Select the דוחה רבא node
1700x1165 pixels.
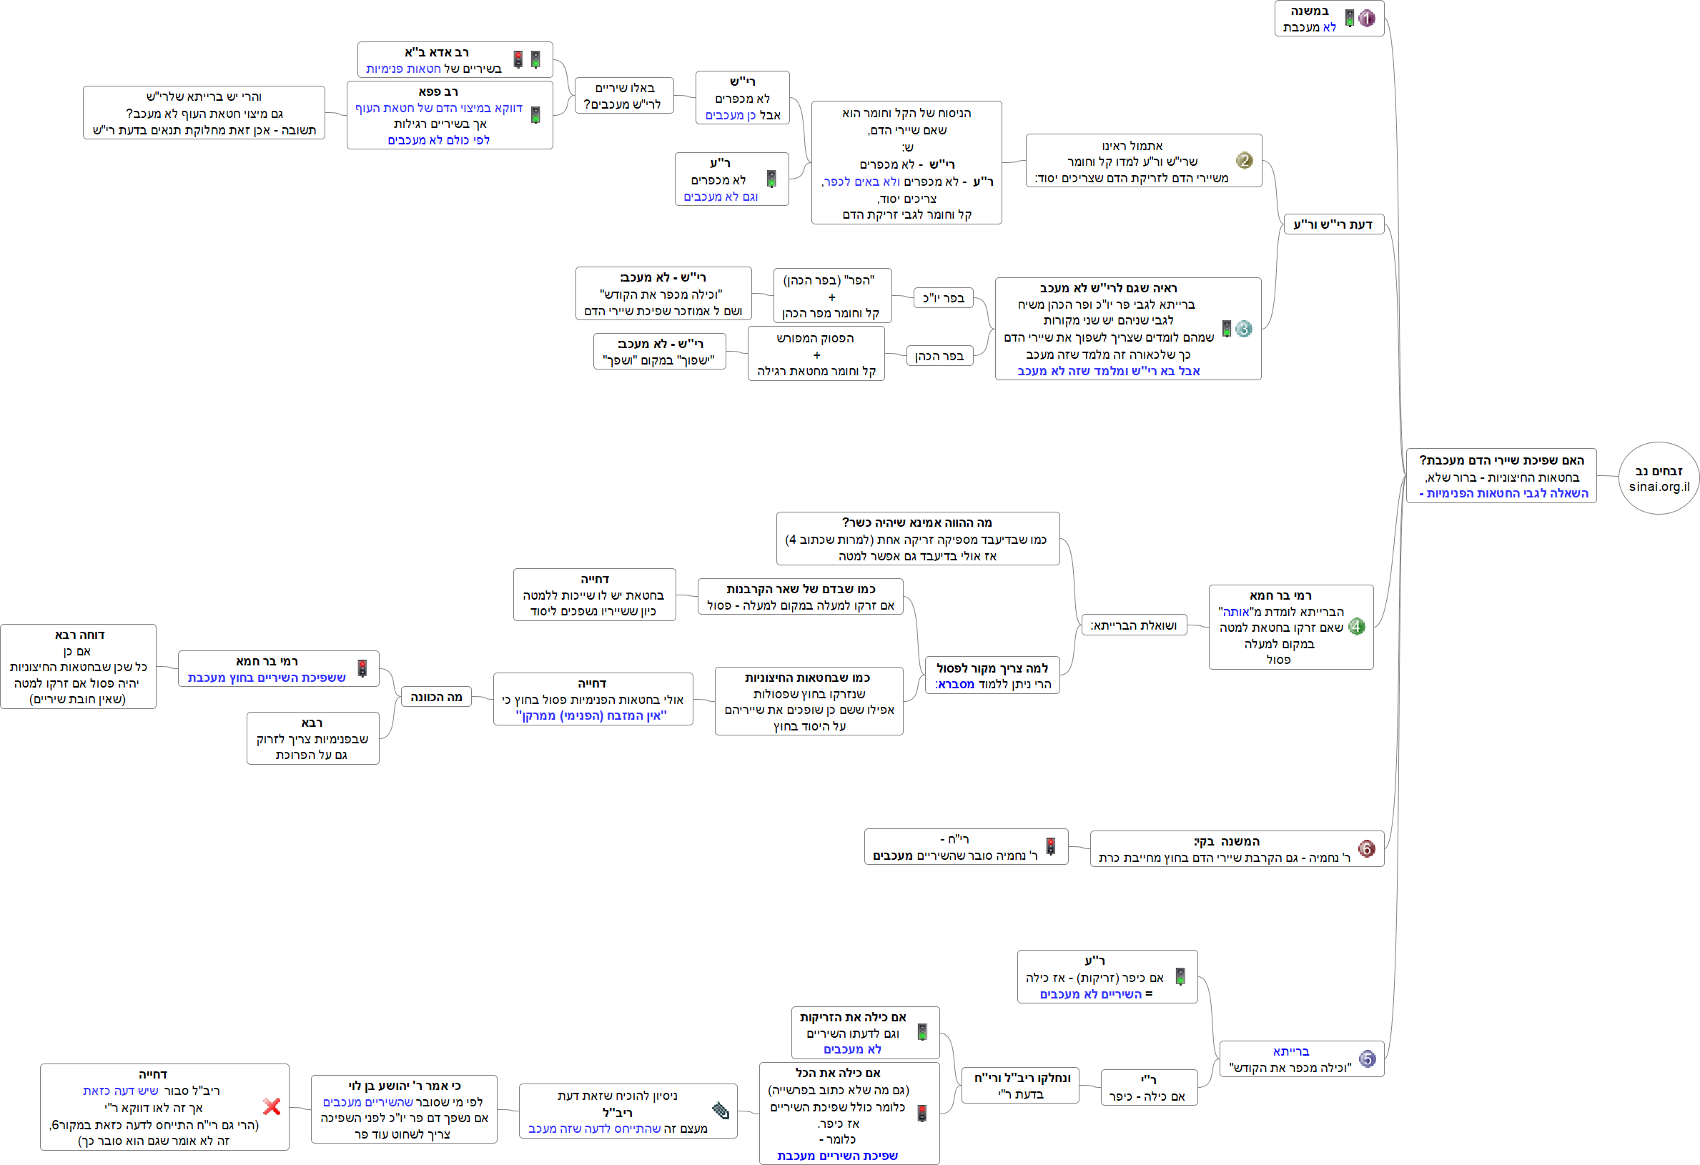pyautogui.click(x=78, y=666)
